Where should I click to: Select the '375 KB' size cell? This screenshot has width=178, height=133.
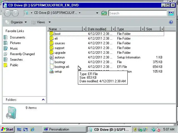(157, 62)
